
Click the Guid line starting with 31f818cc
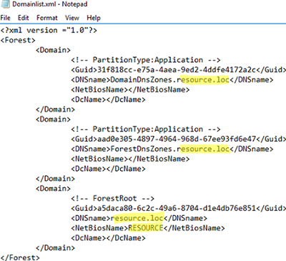pyautogui.click(x=178, y=70)
